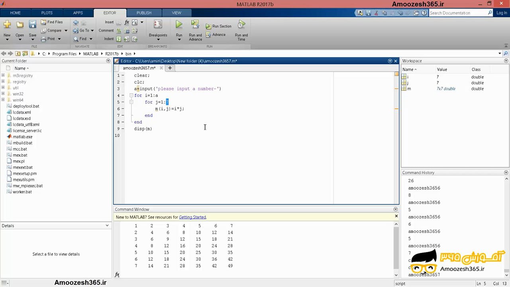Click the navigate back arrow in ribbon

pyautogui.click(x=76, y=23)
